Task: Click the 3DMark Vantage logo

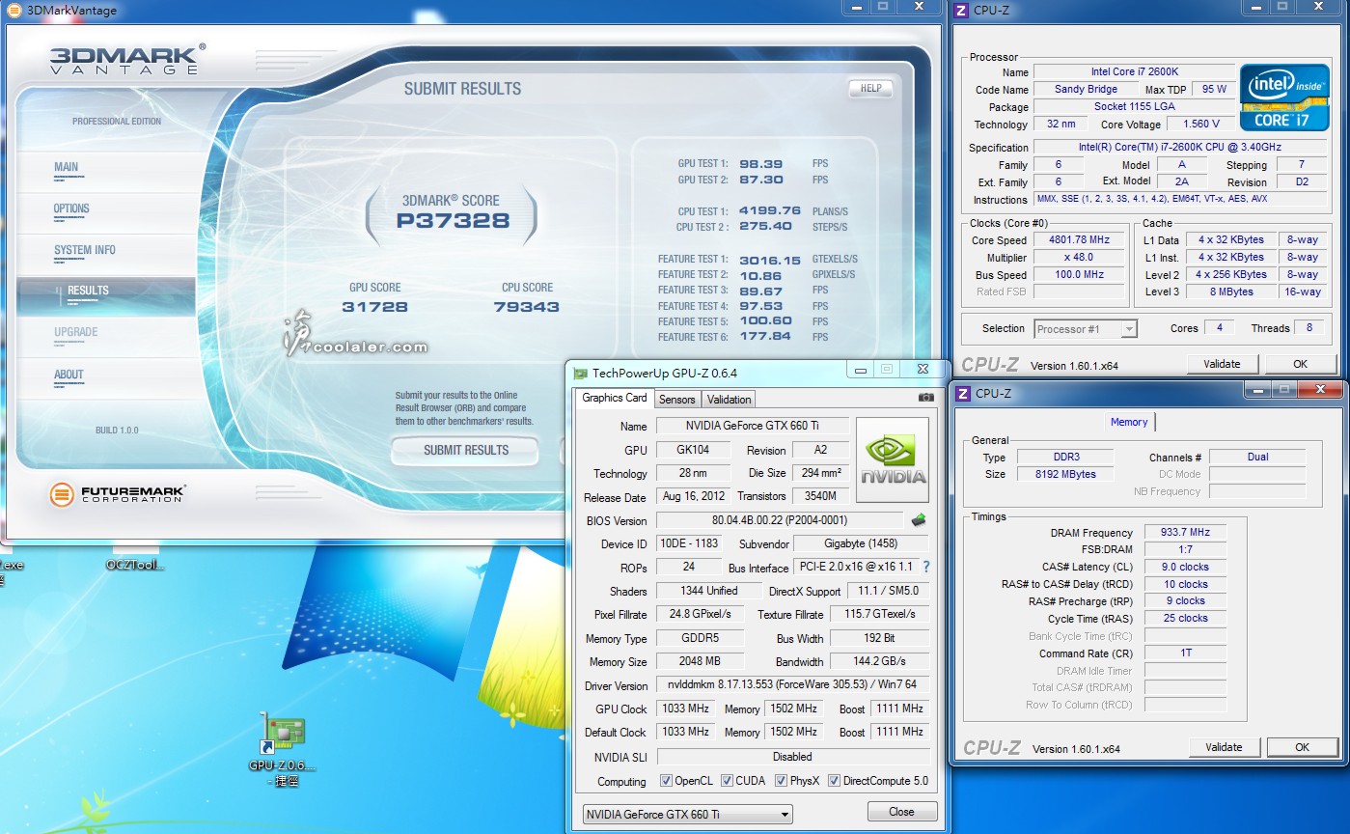Action: pyautogui.click(x=125, y=60)
